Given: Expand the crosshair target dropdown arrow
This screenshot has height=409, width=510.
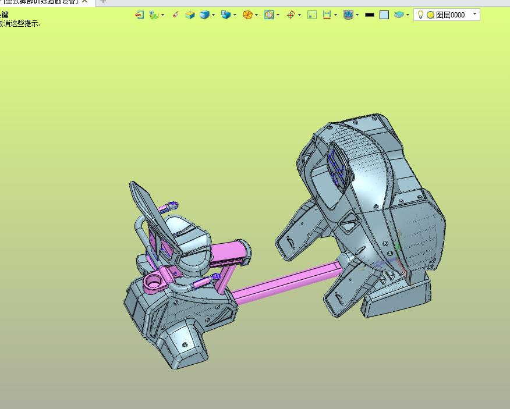Looking at the screenshot, I should pyautogui.click(x=299, y=15).
